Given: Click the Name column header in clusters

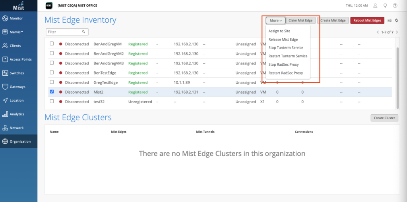Looking at the screenshot, I should [54, 132].
